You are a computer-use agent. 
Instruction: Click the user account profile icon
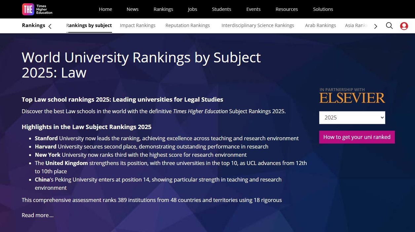(x=404, y=26)
